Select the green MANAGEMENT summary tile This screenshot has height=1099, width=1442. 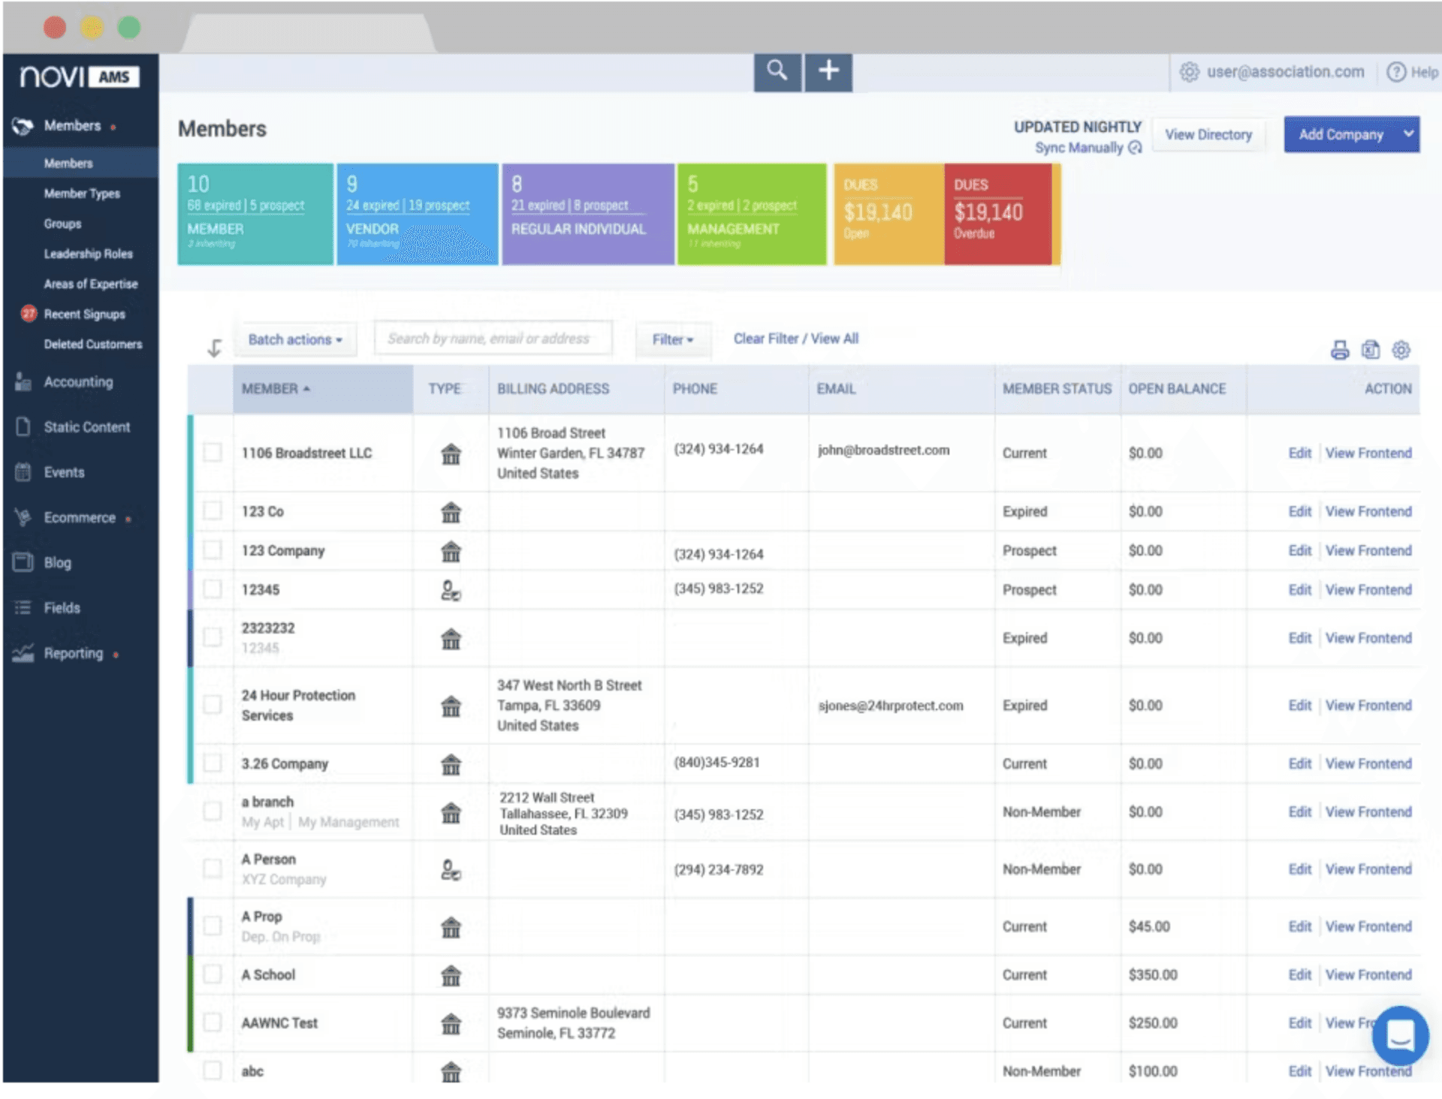(x=751, y=214)
